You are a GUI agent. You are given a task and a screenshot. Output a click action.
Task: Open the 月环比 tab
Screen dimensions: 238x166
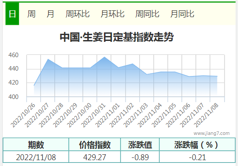pyautogui.click(x=112, y=14)
